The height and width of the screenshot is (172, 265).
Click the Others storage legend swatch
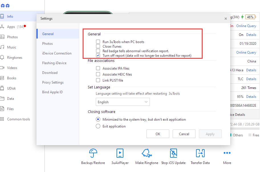click(x=231, y=135)
